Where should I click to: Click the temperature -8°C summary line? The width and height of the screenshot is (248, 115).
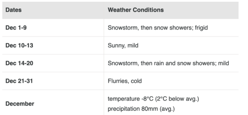pos(153,99)
